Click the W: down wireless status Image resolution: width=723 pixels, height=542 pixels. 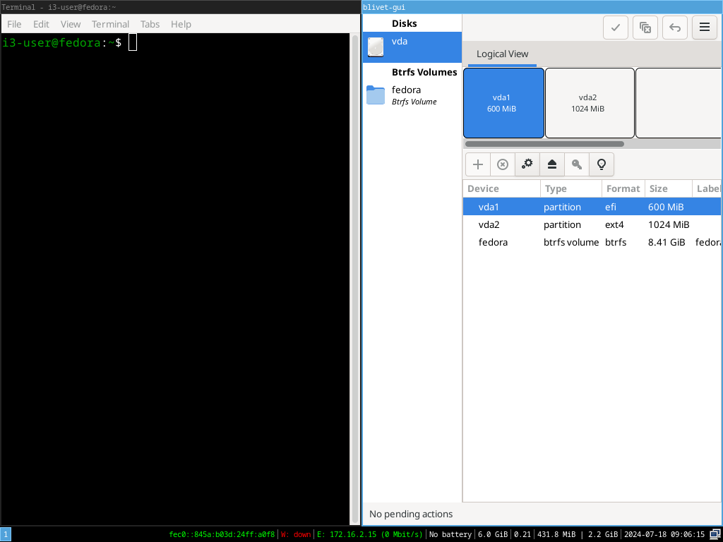(x=296, y=535)
